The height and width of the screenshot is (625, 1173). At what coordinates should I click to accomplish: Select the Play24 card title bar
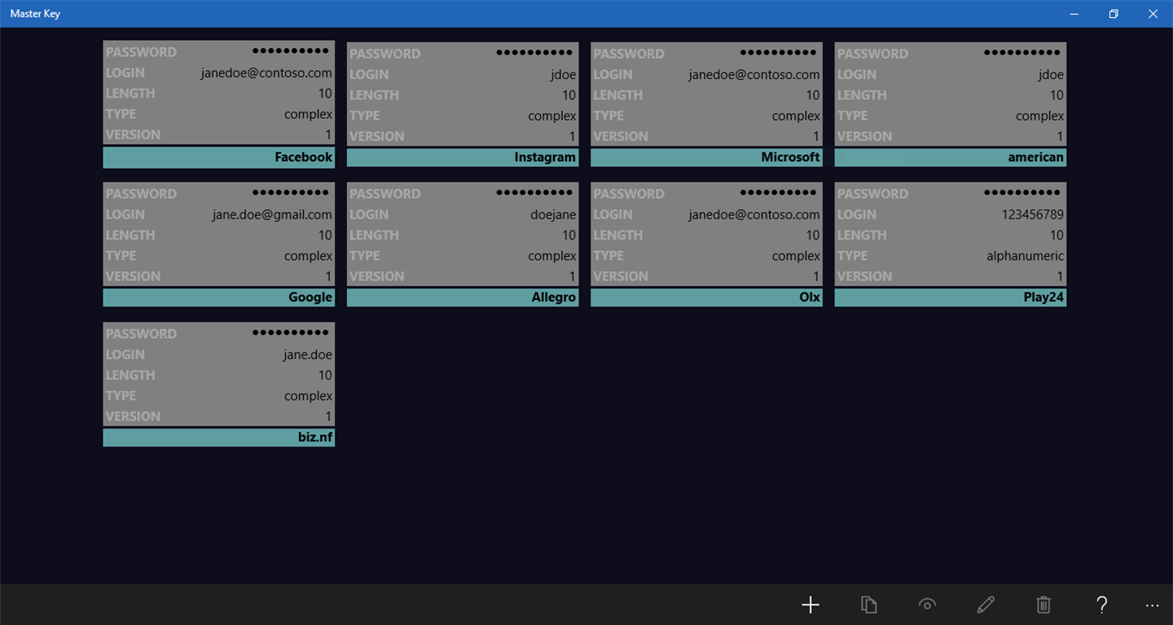pos(951,297)
